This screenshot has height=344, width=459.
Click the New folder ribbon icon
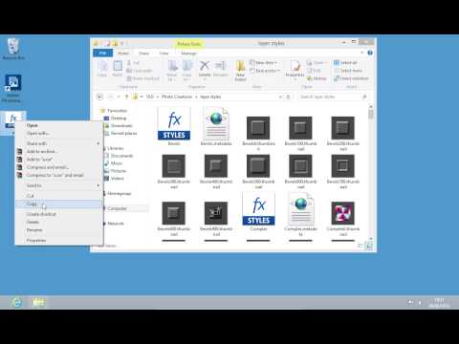tap(240, 66)
